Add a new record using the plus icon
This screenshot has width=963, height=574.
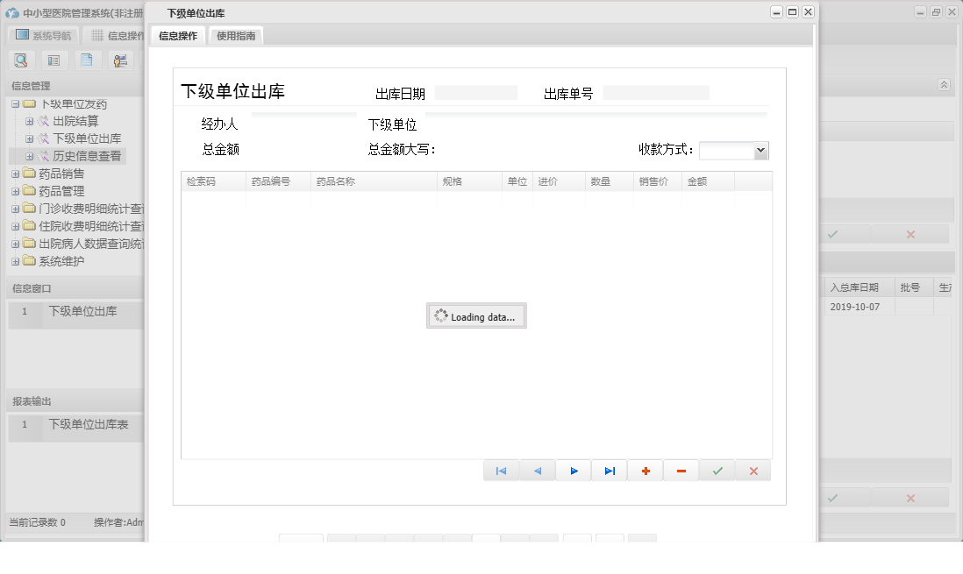(x=645, y=471)
